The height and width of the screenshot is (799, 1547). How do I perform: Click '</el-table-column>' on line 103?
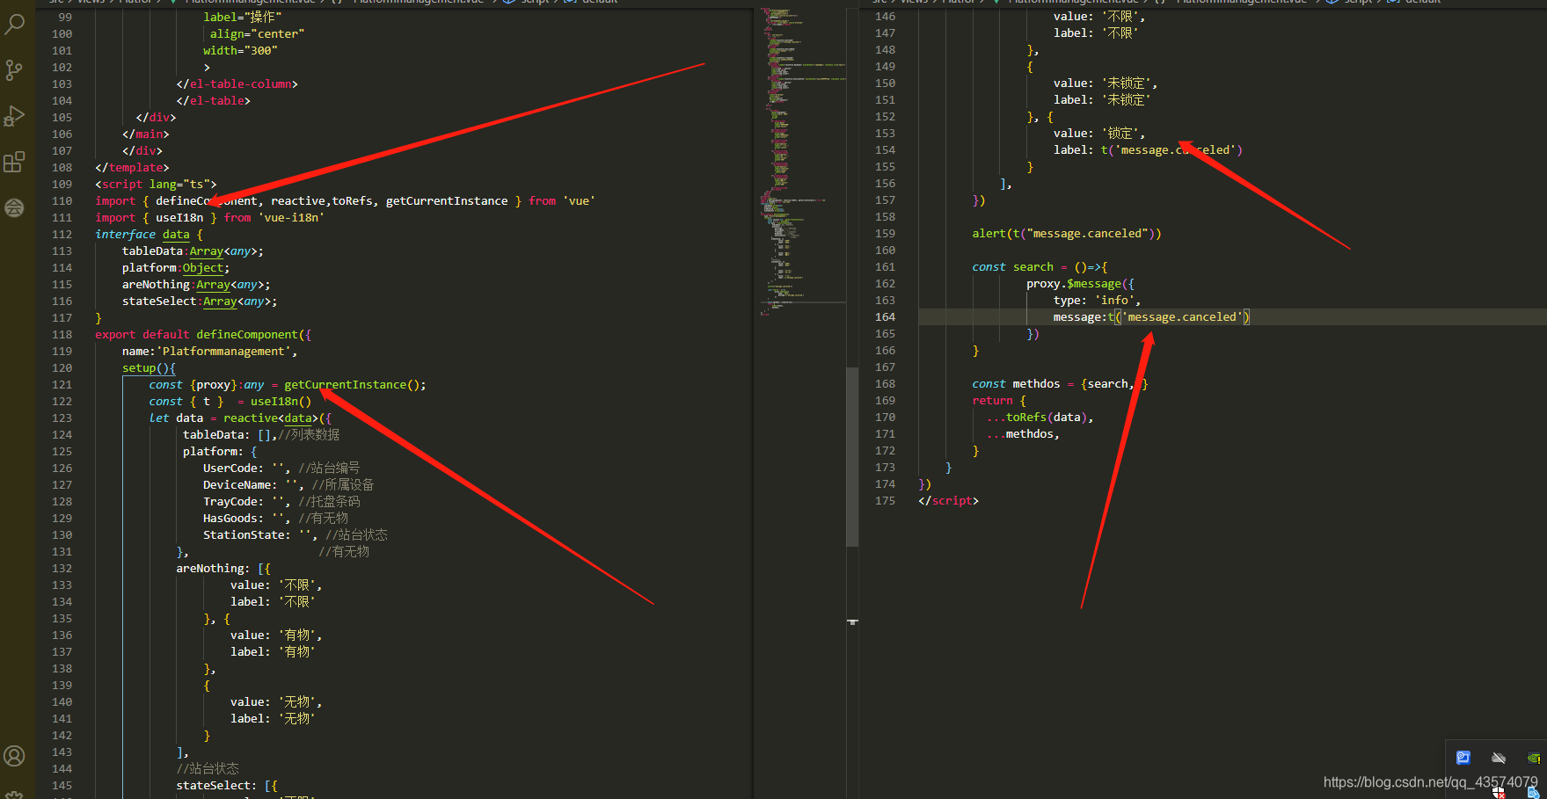(237, 84)
